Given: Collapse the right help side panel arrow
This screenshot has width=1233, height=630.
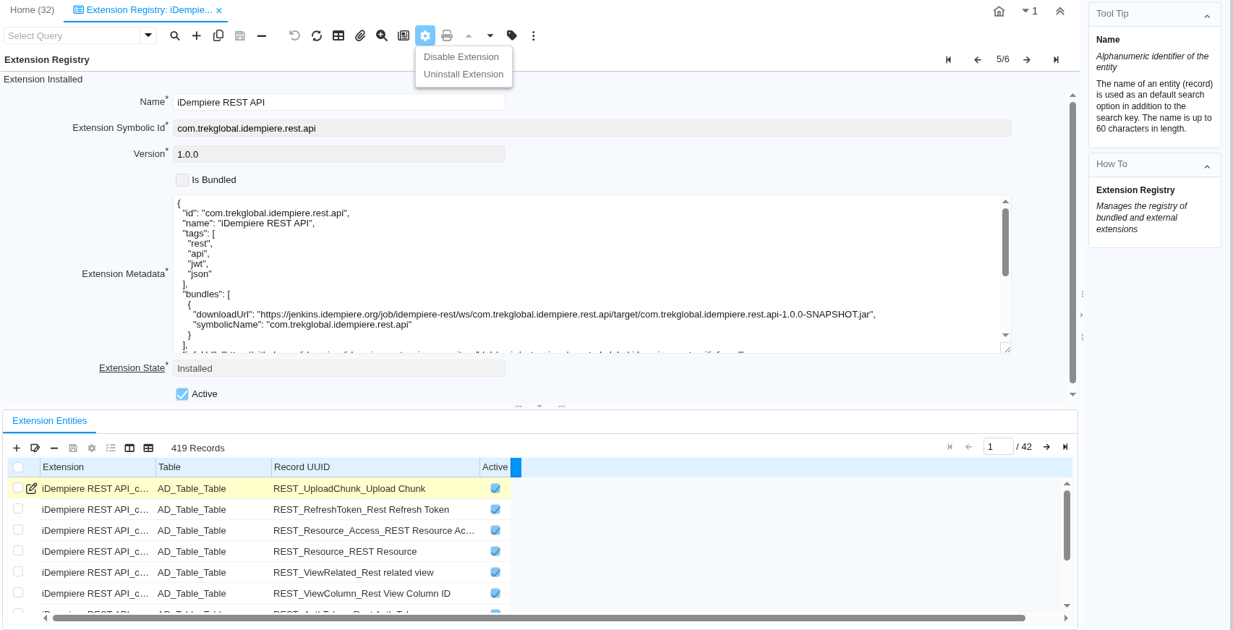Looking at the screenshot, I should (x=1081, y=315).
